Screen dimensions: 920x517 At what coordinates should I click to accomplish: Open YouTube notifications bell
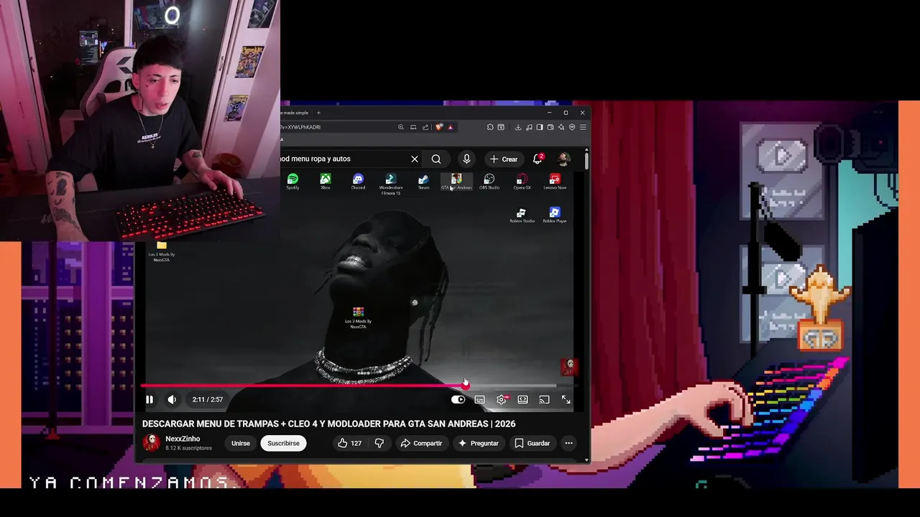point(538,159)
